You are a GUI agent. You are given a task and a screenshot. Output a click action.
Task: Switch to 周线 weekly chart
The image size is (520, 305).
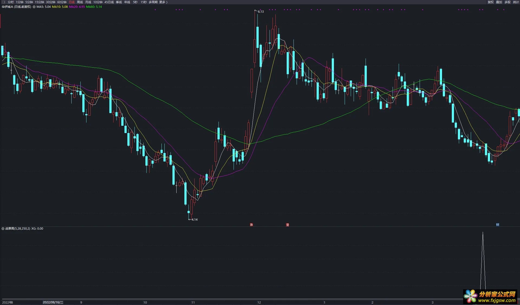[x=80, y=2]
